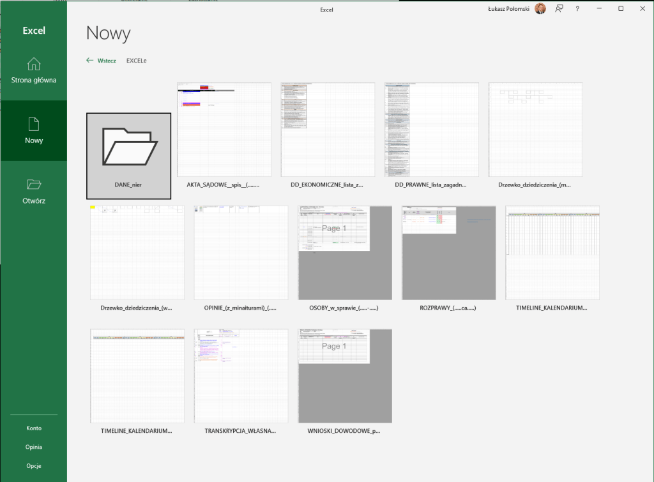Open the AKTA_SĄDOWE template thumbnail
654x482 pixels.
coord(224,130)
